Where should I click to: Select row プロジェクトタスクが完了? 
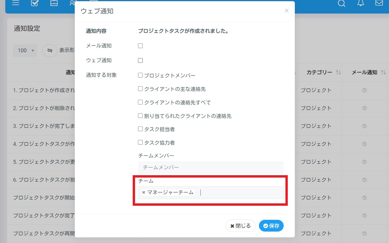[x=44, y=216]
